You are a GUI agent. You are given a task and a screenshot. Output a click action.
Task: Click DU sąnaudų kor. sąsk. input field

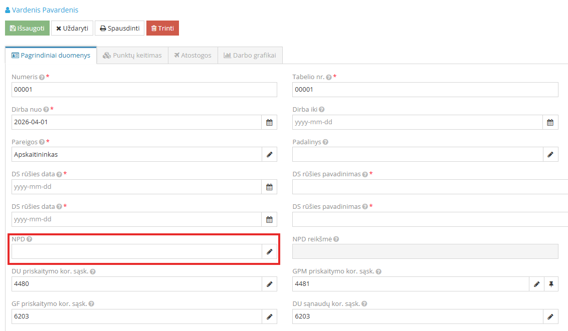click(x=418, y=316)
